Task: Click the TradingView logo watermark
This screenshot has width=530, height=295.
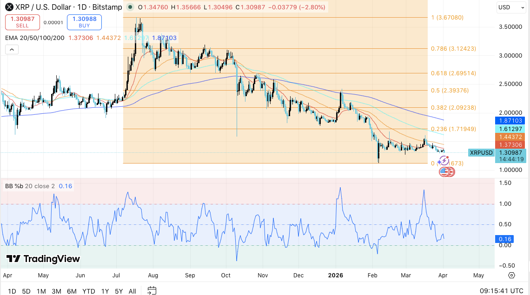Action: coord(42,259)
